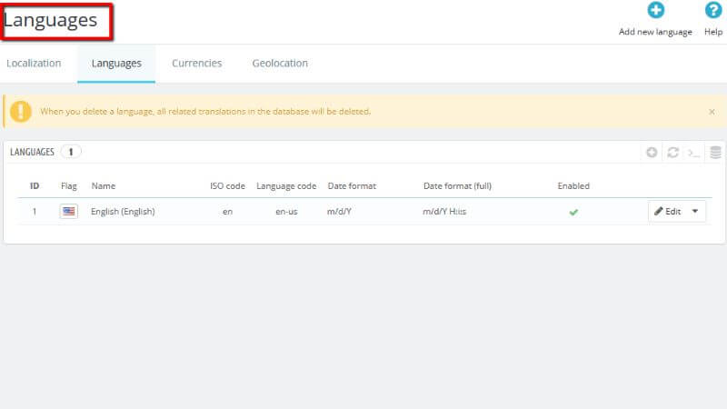Click the Date format column header
Viewport: 727px width, 409px height.
pos(352,186)
